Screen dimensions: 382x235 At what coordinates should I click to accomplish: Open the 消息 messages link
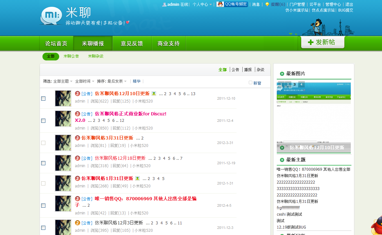[x=256, y=5]
